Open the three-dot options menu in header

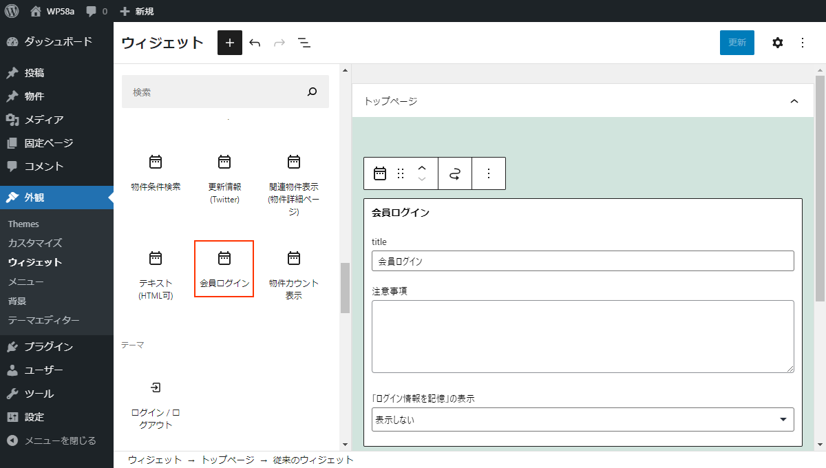(x=802, y=43)
